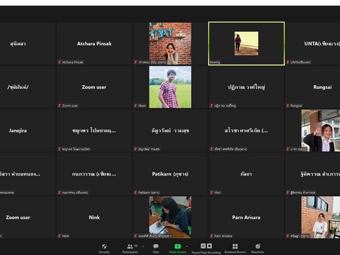Viewport: 340px width, 255px height.
Task: Expand the Share Screen options arrow
Action: click(x=187, y=246)
